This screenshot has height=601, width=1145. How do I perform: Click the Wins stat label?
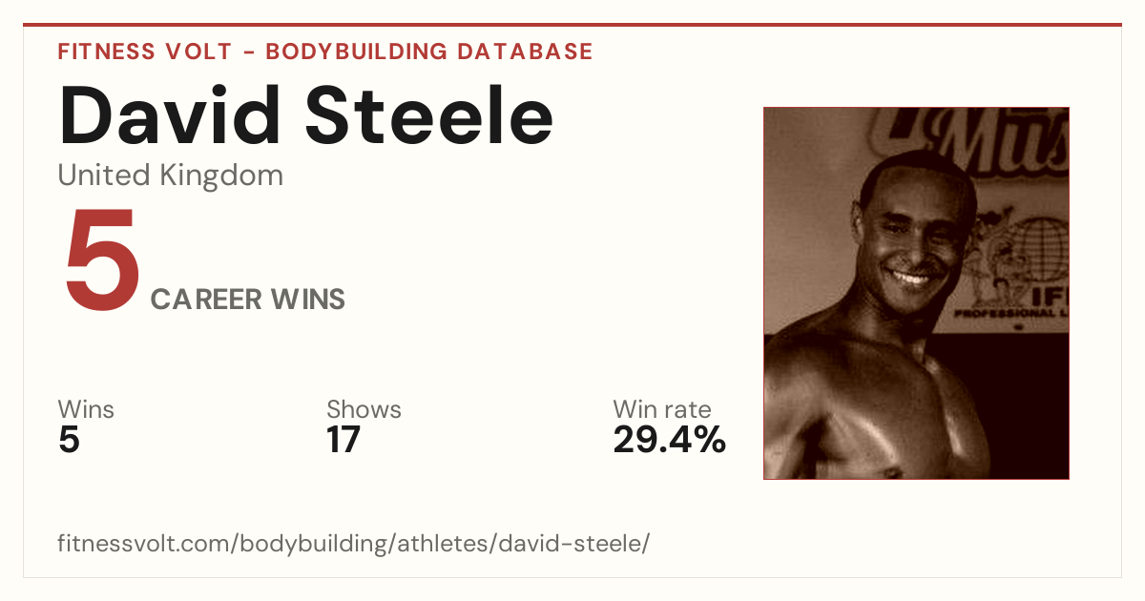click(x=86, y=409)
